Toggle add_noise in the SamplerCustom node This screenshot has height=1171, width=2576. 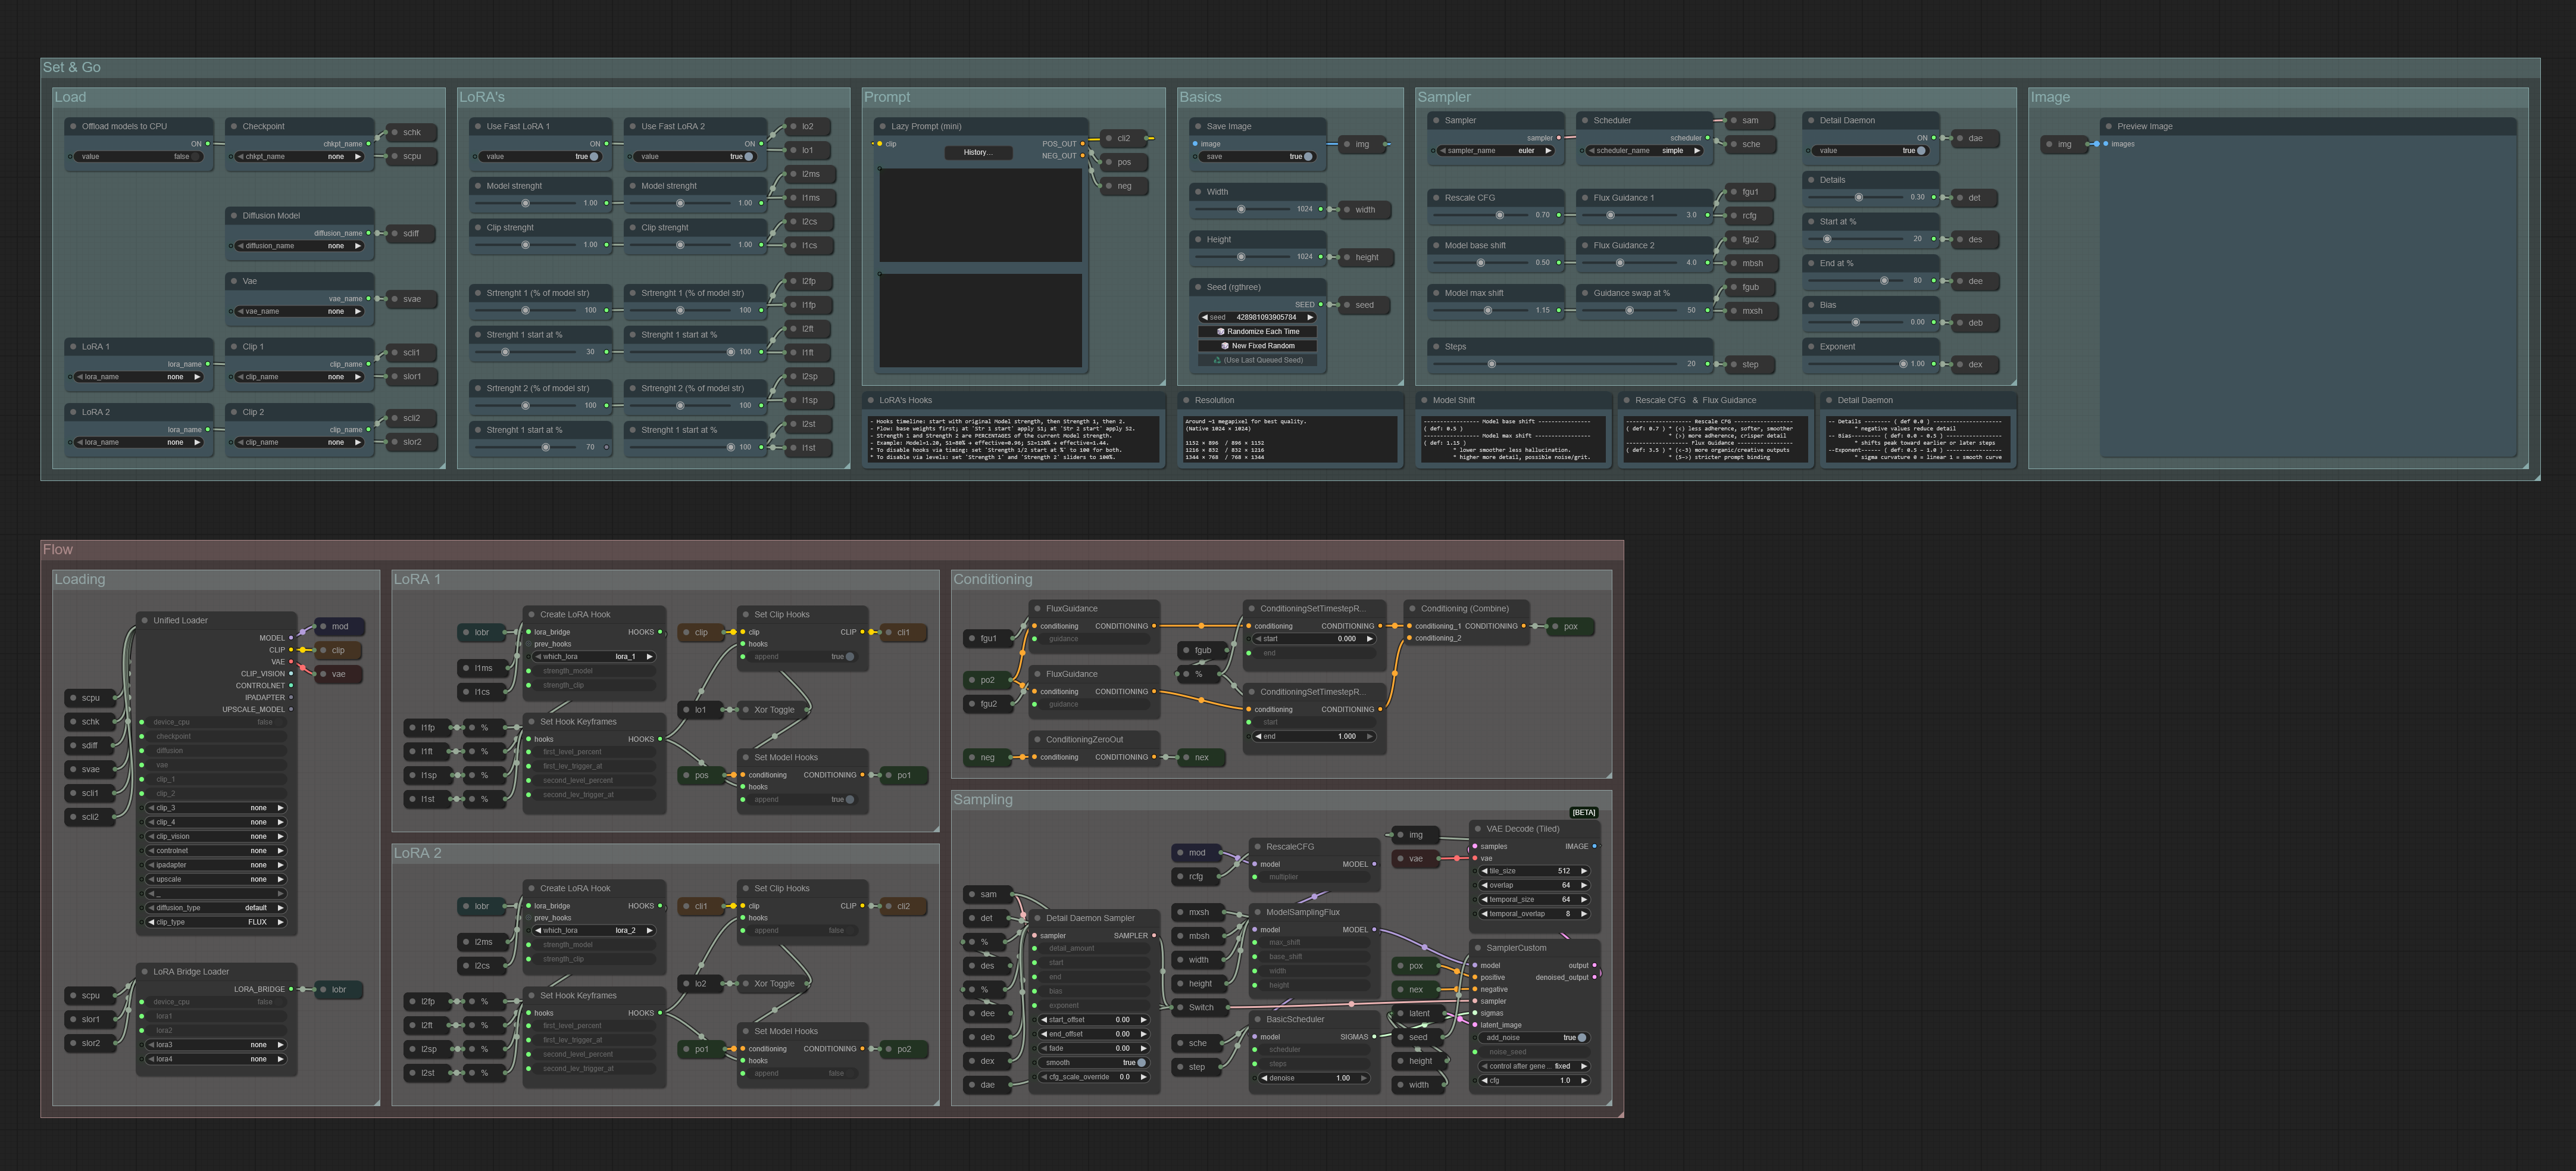pyautogui.click(x=1534, y=1038)
